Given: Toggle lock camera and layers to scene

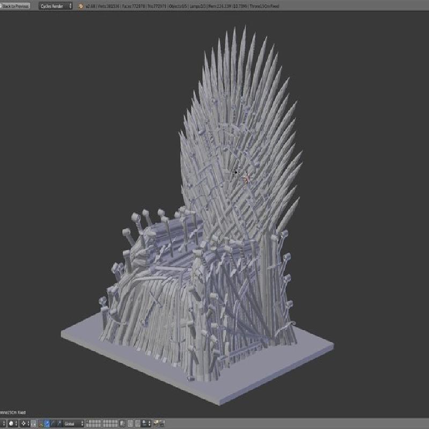Looking at the screenshot, I should pos(123,424).
